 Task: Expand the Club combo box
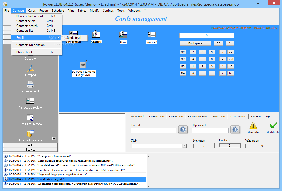pyautogui.click(x=184, y=146)
